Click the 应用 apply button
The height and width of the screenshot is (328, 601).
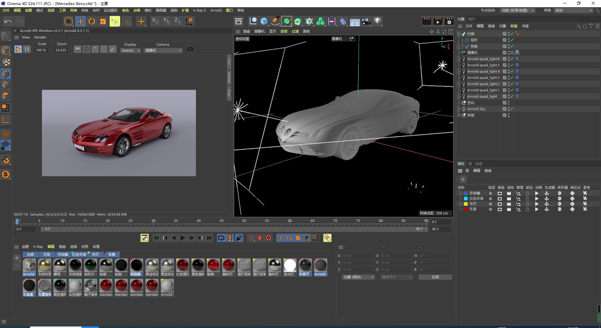pyautogui.click(x=435, y=277)
